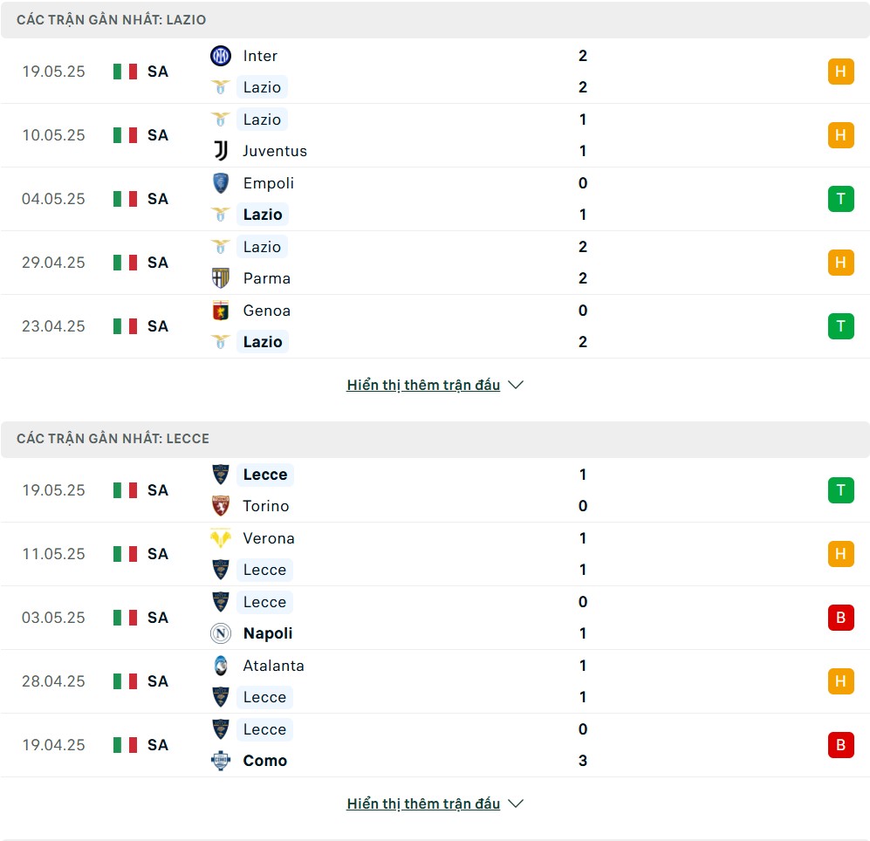Click the Torino crest icon
The image size is (870, 841).
[220, 506]
